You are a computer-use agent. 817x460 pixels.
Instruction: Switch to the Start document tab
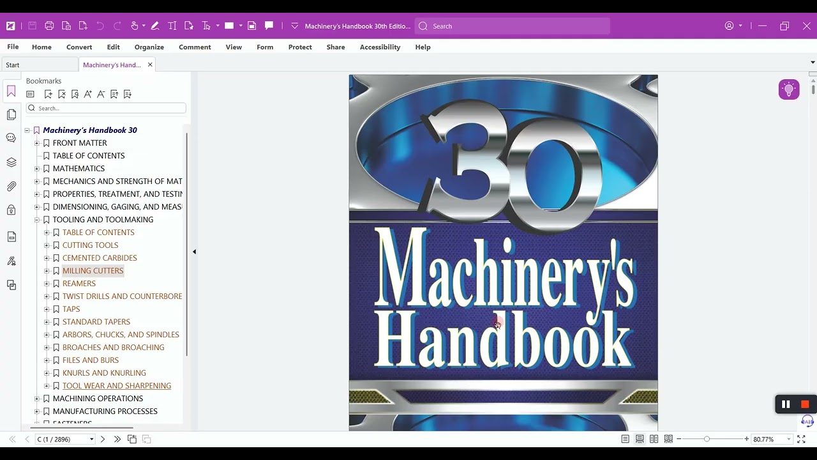click(x=39, y=65)
